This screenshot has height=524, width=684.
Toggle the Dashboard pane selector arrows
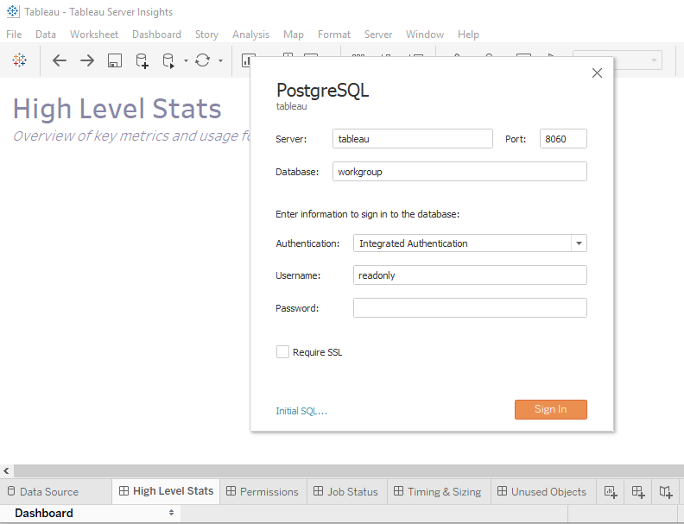[172, 513]
